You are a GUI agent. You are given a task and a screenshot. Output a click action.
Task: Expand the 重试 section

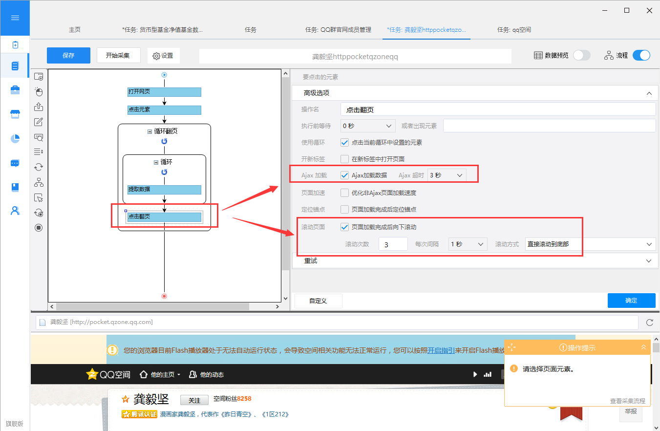tap(649, 261)
